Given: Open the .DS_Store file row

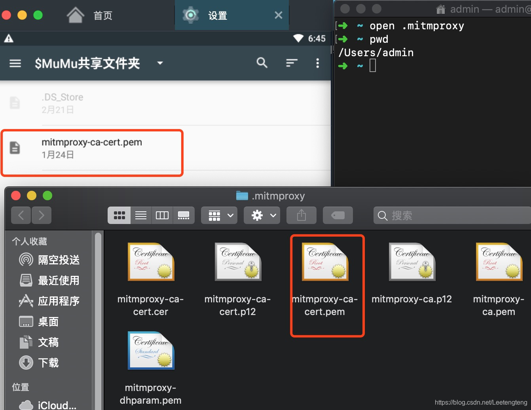Looking at the screenshot, I should [165, 103].
